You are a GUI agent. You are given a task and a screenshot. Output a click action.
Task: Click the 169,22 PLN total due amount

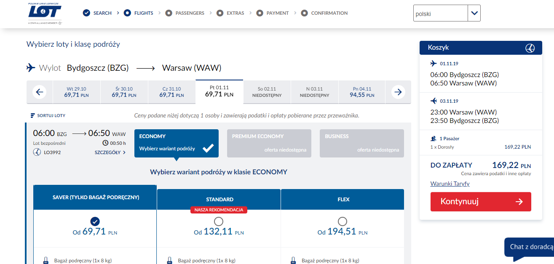[511, 165]
